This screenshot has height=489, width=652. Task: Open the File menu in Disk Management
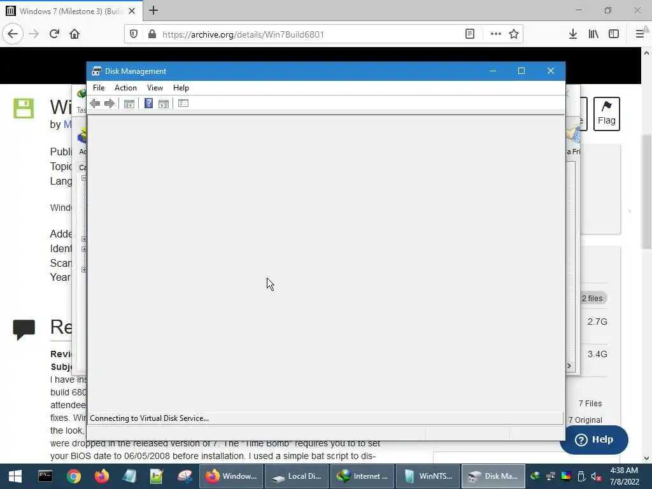point(99,88)
